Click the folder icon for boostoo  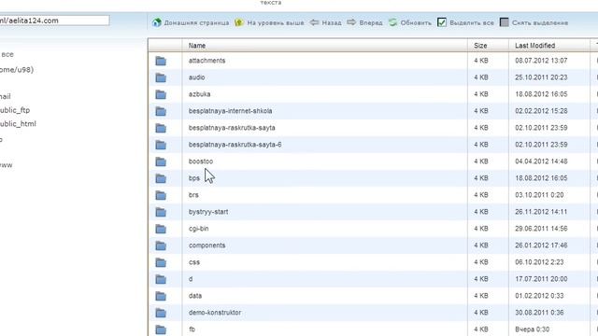[x=161, y=161]
